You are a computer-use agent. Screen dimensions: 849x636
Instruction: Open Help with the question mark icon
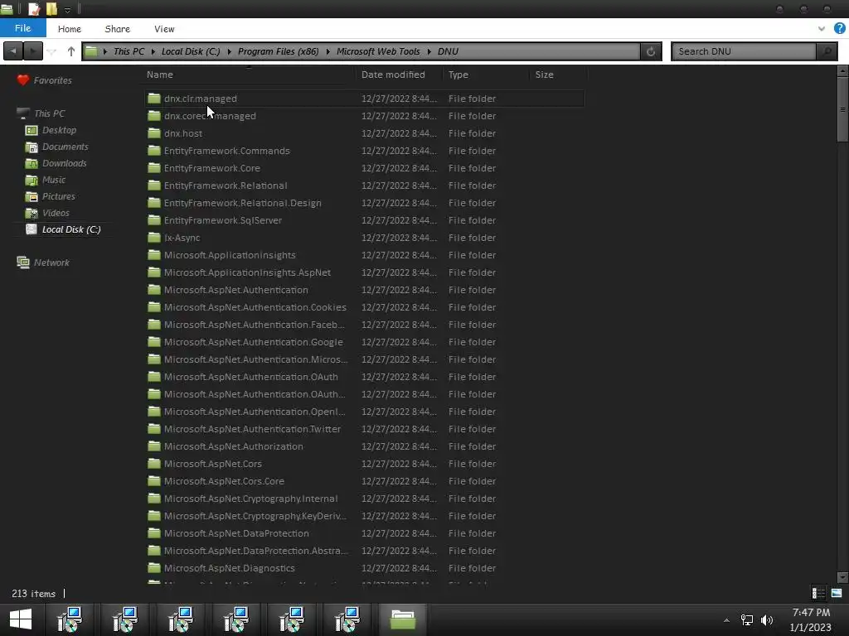tap(839, 29)
